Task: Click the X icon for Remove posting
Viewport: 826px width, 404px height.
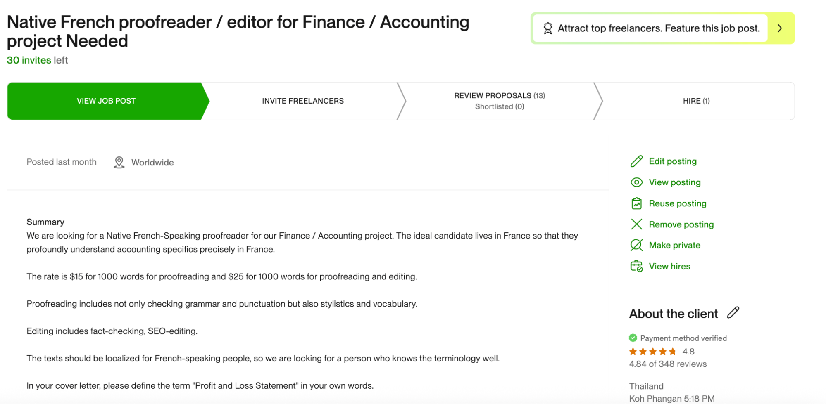Action: pos(636,224)
